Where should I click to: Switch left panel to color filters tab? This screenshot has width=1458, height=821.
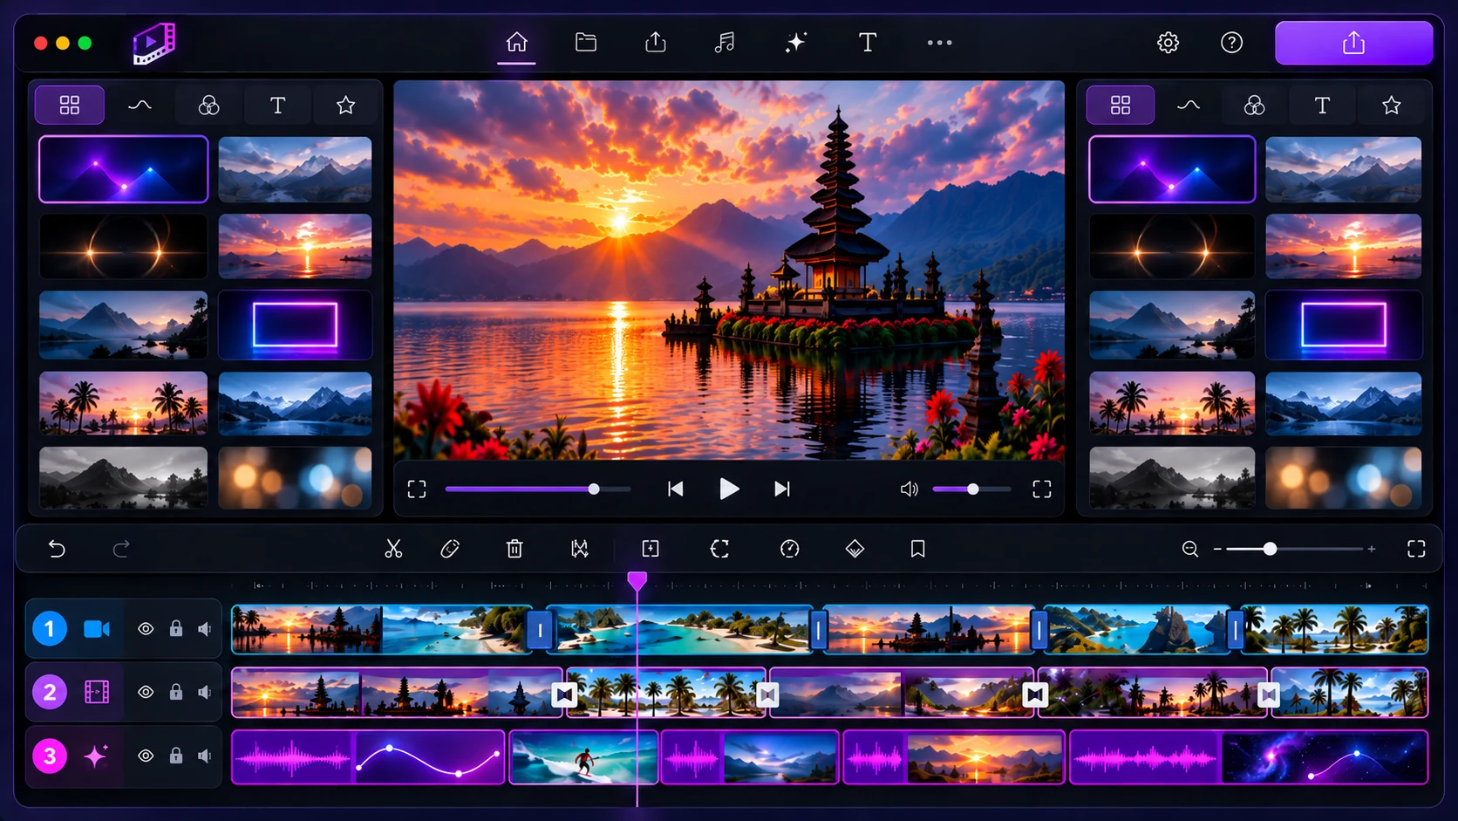tap(208, 106)
